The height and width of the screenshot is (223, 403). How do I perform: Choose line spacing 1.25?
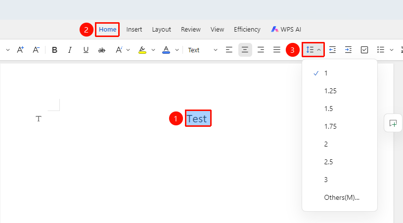tap(340, 91)
